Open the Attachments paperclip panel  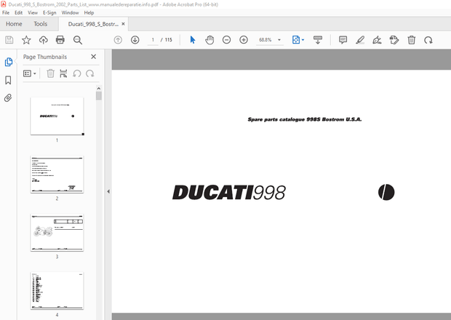pyautogui.click(x=8, y=98)
